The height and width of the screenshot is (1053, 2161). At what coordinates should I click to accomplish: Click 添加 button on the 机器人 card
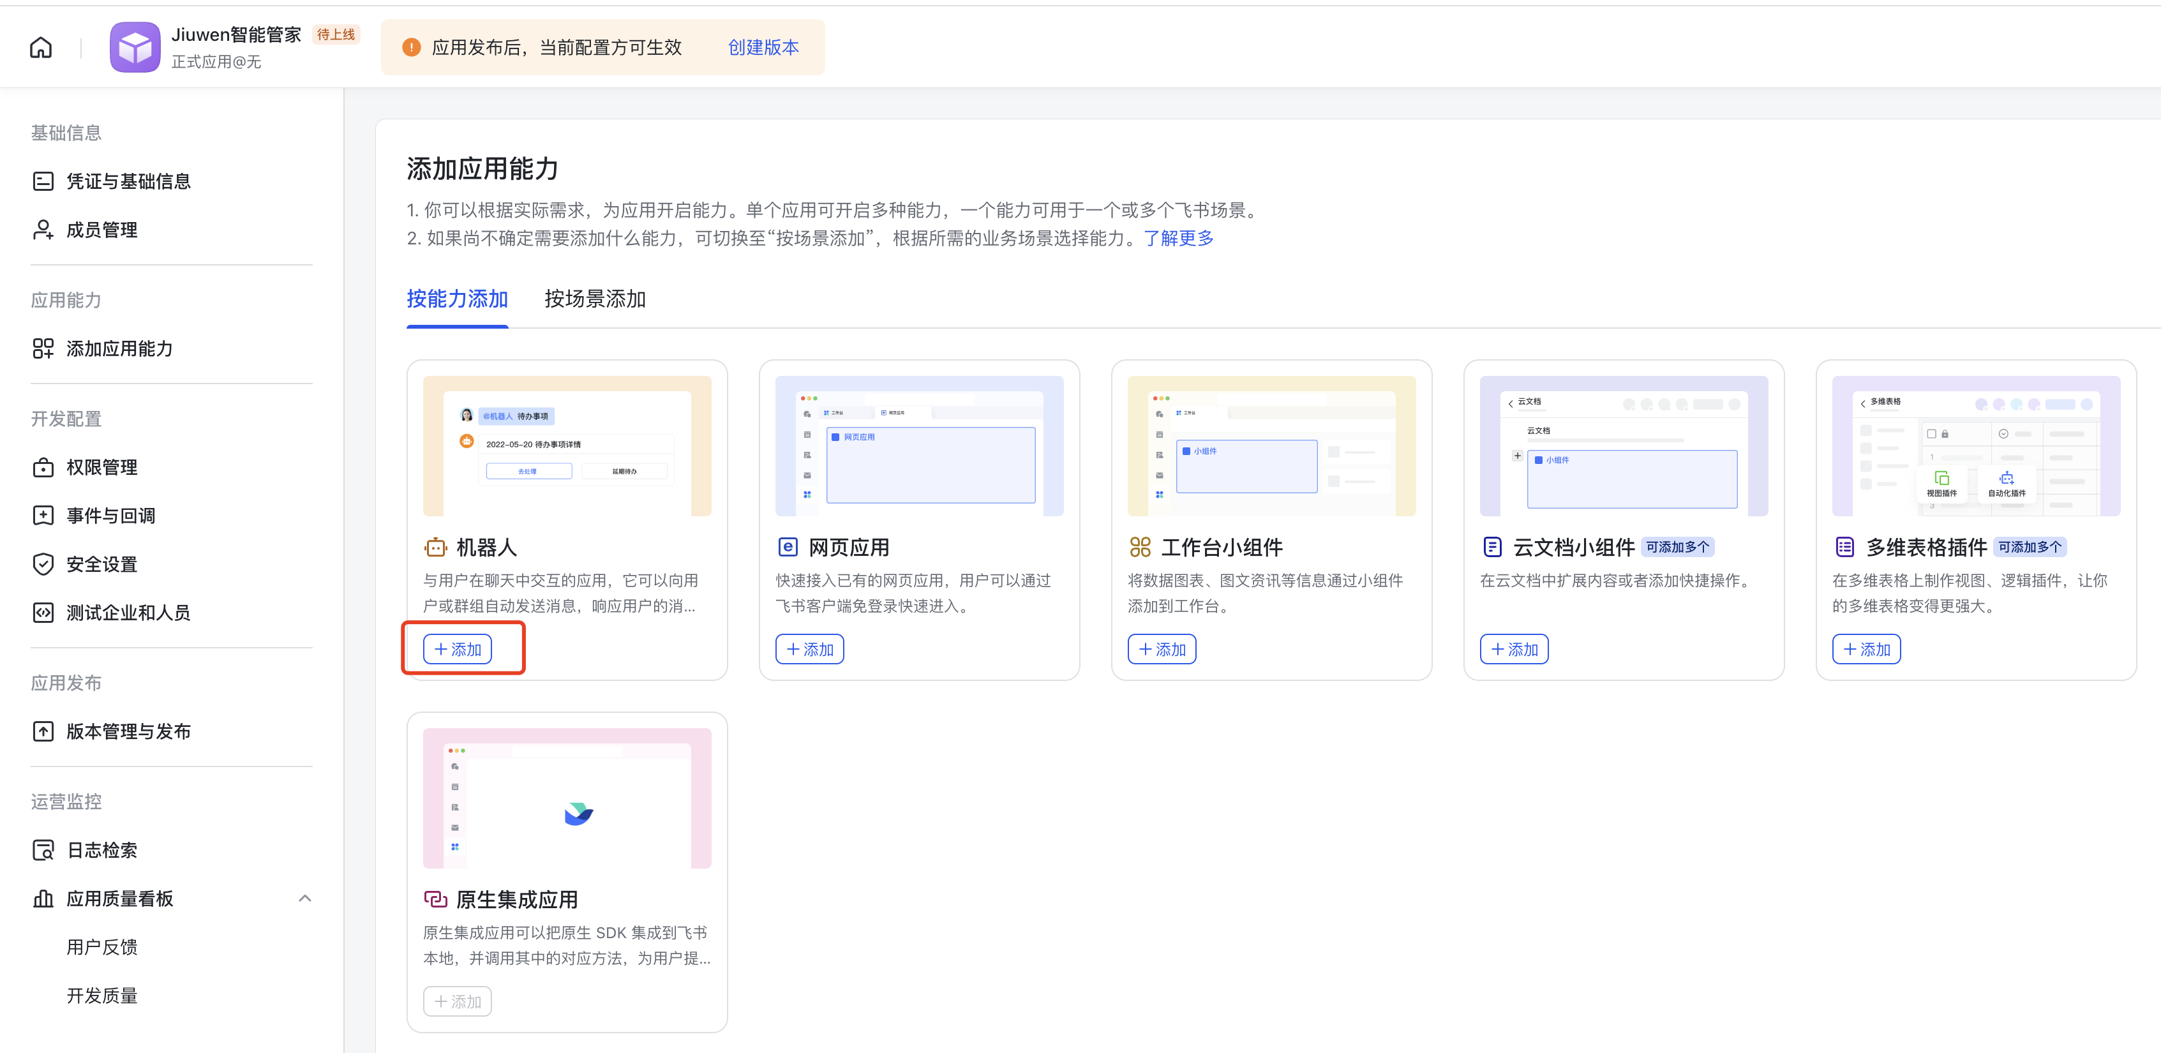[x=457, y=648]
